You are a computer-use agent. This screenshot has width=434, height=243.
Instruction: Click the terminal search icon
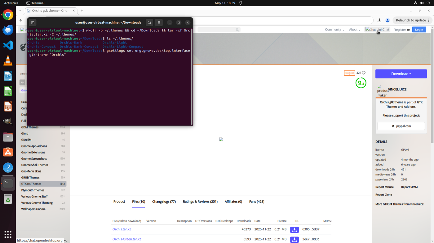pyautogui.click(x=149, y=23)
